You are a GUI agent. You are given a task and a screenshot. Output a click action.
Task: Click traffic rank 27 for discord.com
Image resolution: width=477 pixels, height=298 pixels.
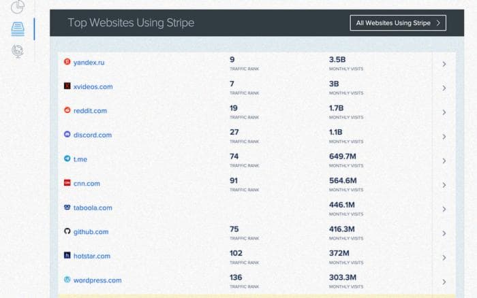pos(234,132)
